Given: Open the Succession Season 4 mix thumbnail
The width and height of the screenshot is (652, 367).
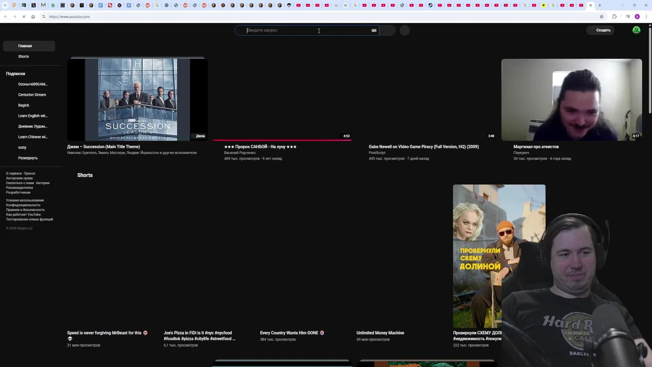Looking at the screenshot, I should [x=138, y=99].
